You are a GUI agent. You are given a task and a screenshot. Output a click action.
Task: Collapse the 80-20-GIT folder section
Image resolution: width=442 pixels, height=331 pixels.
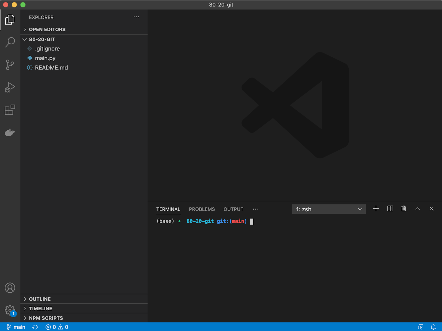click(84, 39)
